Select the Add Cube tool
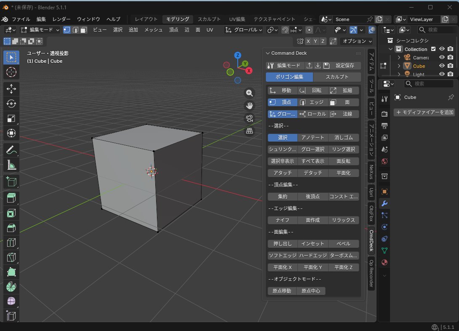 [11, 182]
